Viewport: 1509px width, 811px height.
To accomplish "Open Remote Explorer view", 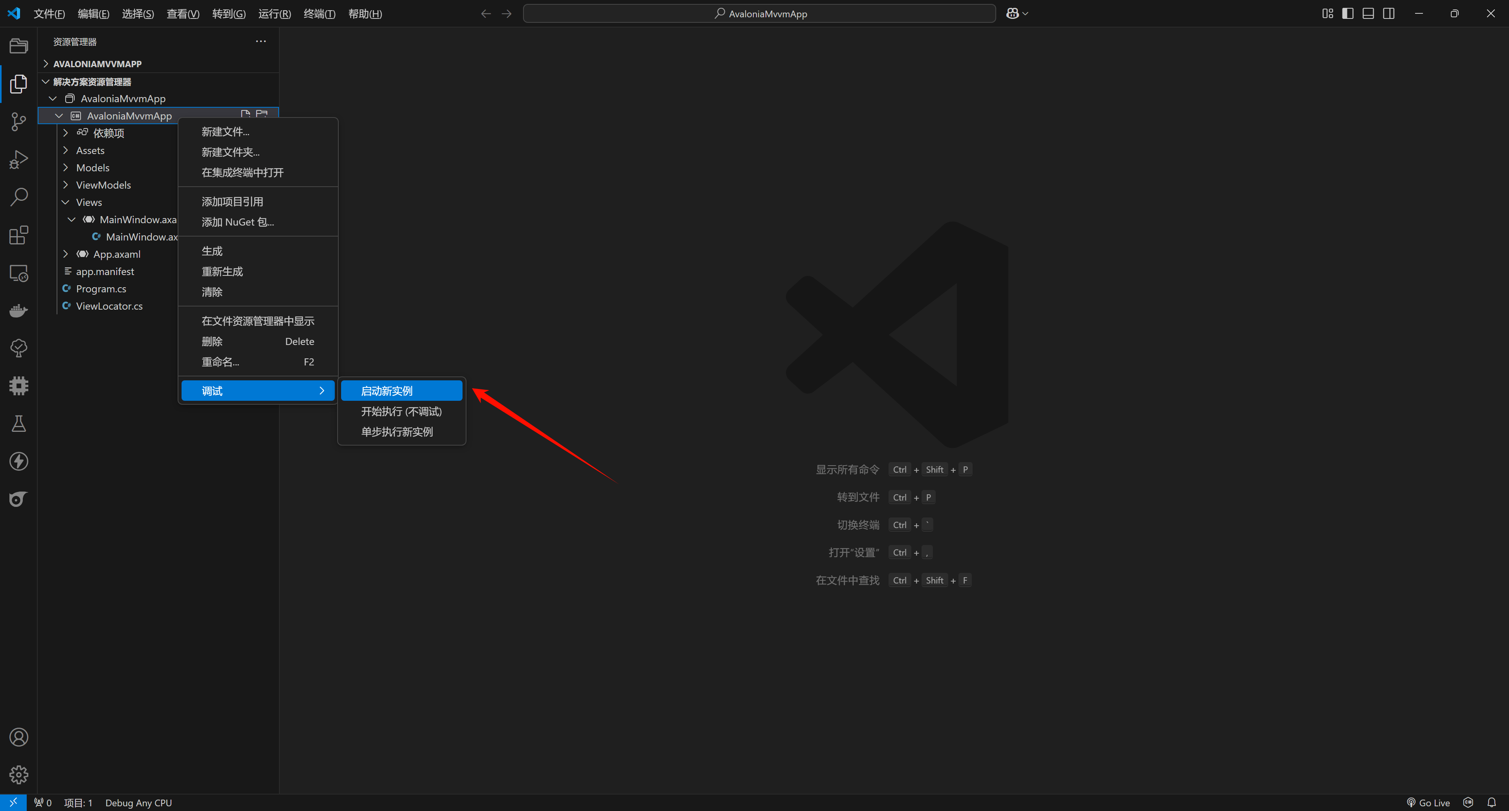I will [19, 273].
